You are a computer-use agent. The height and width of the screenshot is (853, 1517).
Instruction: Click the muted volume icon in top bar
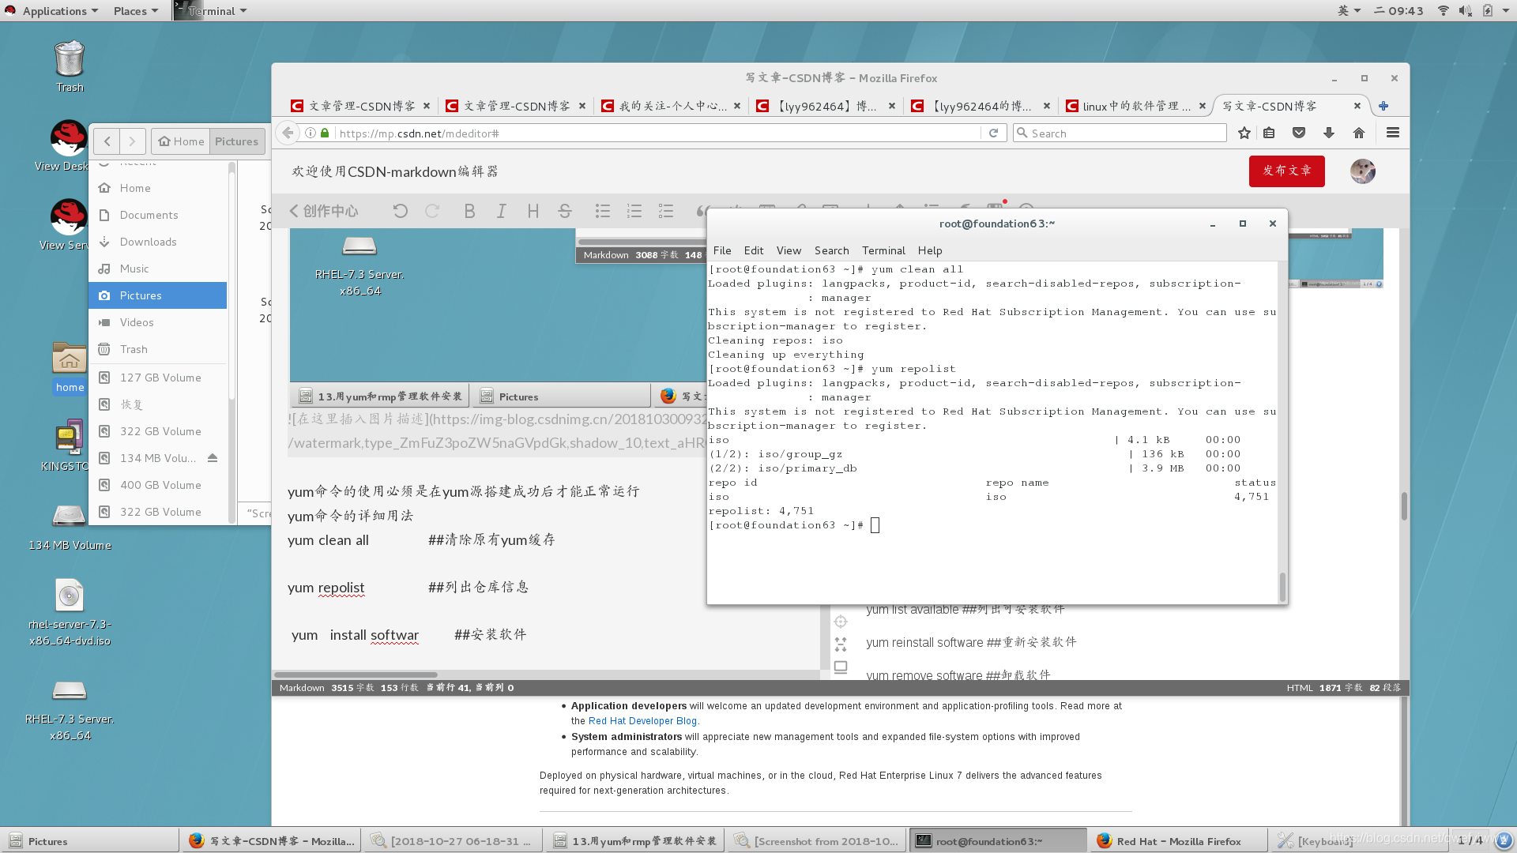[1466, 10]
